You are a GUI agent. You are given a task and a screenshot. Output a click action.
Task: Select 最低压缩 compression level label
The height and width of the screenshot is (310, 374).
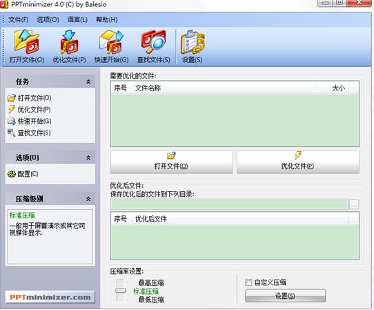click(151, 300)
